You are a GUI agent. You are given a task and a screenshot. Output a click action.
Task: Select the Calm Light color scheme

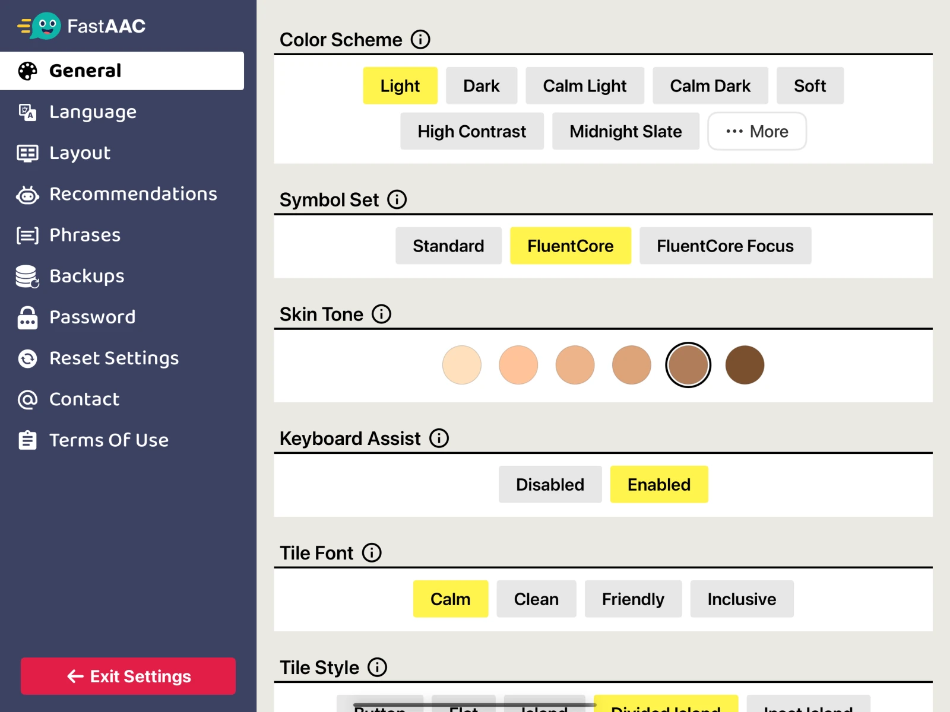[x=585, y=85]
